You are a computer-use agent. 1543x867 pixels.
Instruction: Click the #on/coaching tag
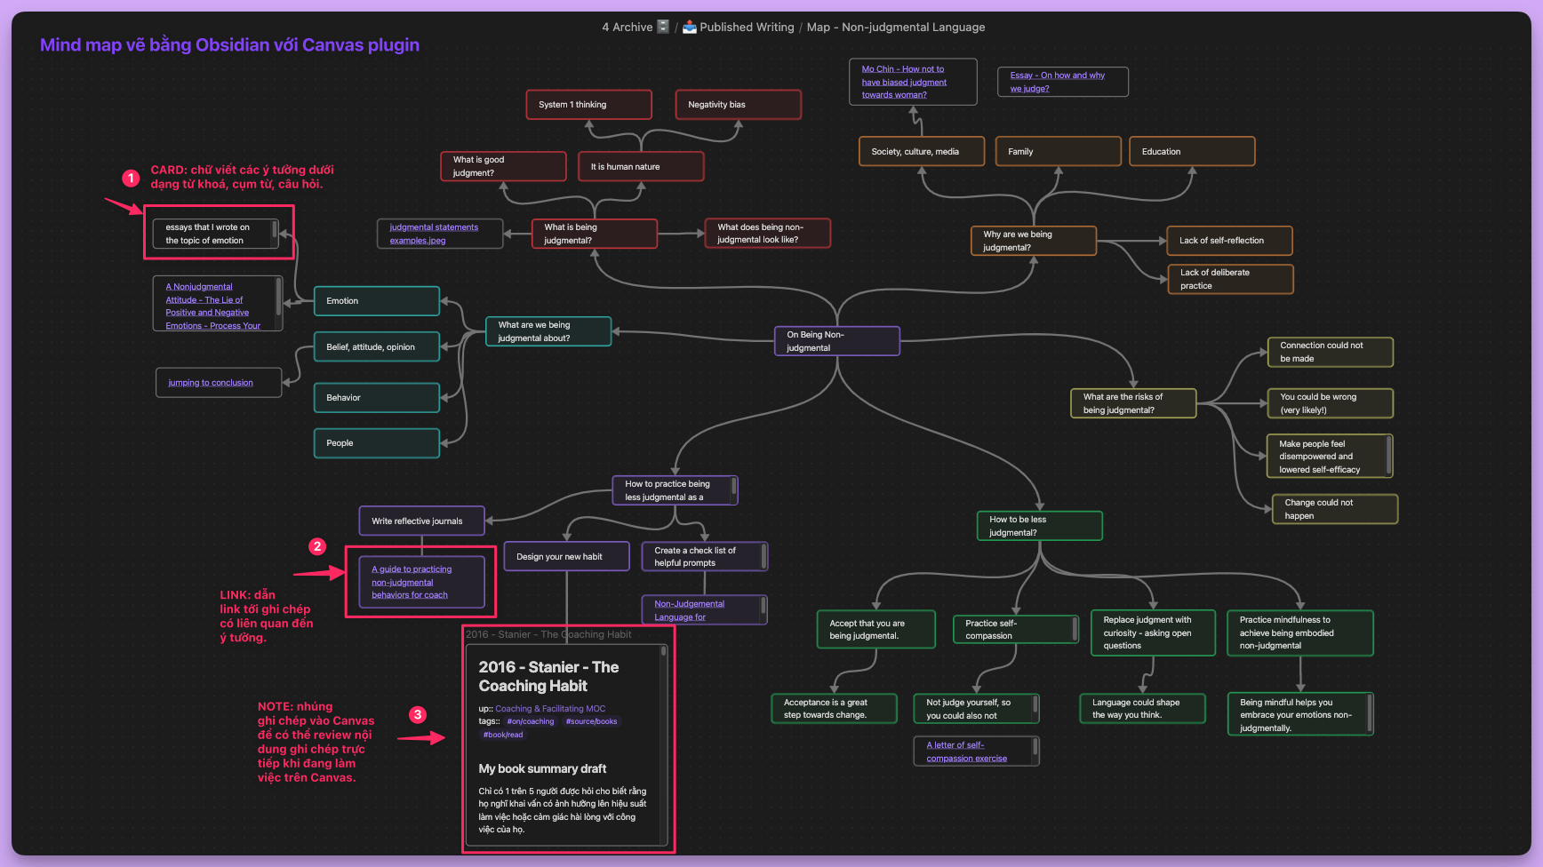coord(531,721)
